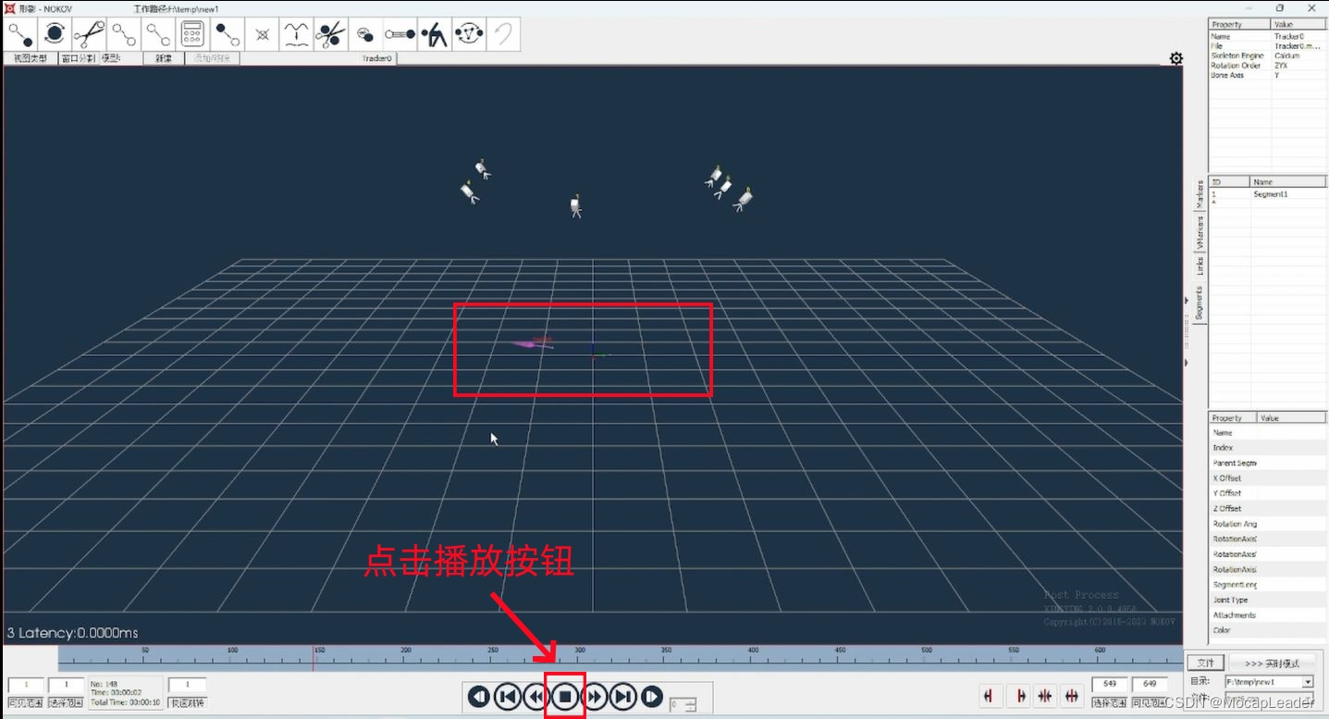This screenshot has width=1329, height=719.
Task: Click the narrow range inward arrows icon
Action: 1045,695
